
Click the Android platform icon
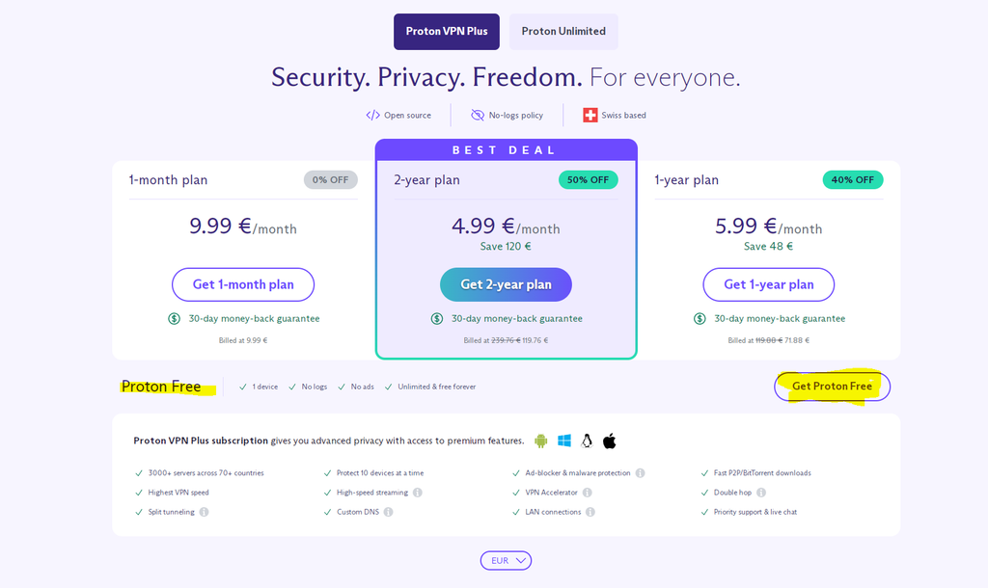(540, 441)
